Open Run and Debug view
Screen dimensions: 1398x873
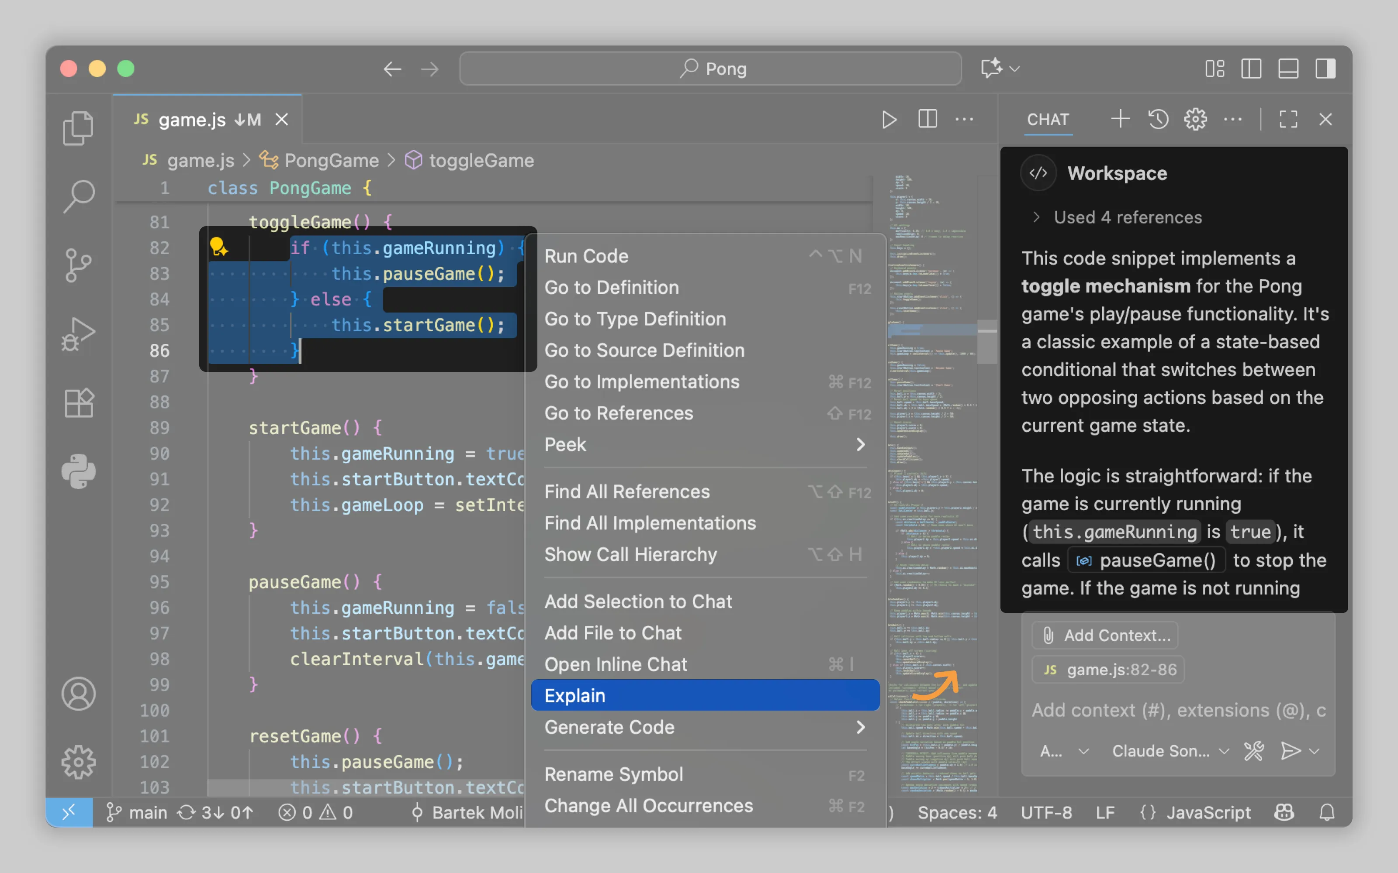click(x=78, y=334)
